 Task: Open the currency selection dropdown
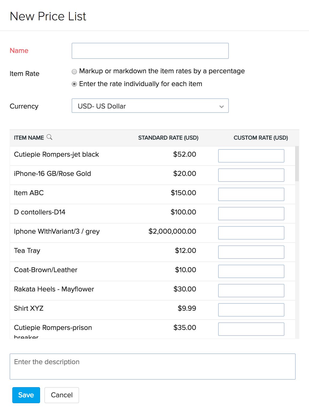click(x=150, y=106)
